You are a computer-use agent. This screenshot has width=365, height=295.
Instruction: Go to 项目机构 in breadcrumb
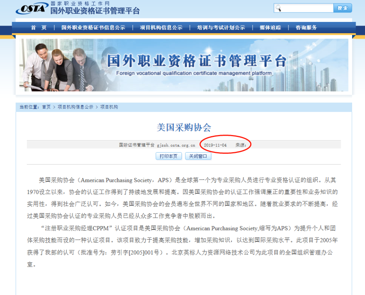pyautogui.click(x=109, y=107)
